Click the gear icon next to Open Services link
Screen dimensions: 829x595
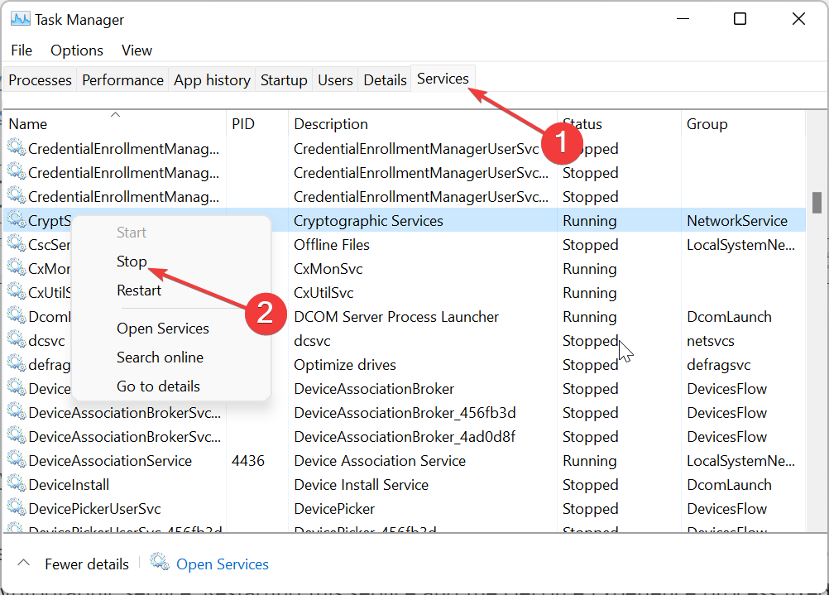coord(160,562)
